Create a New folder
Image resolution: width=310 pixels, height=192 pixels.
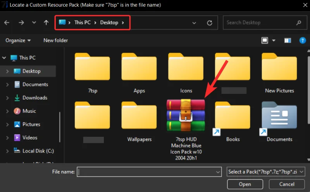[x=55, y=41]
